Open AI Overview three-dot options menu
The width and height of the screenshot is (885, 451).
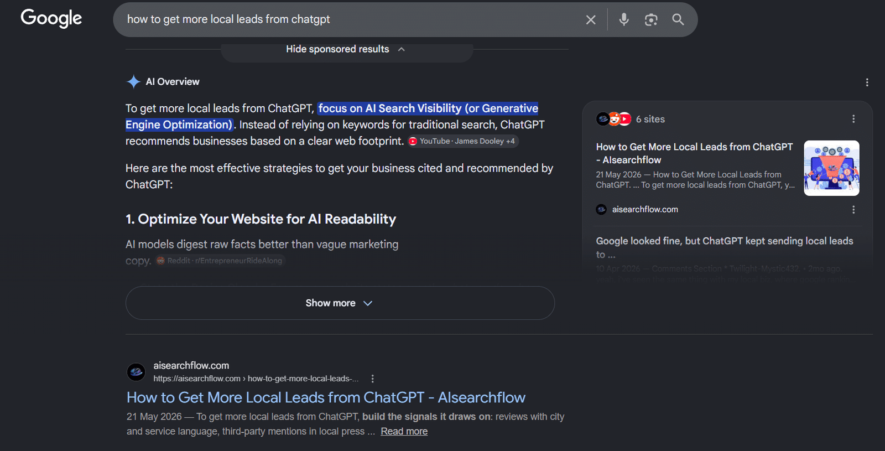coord(867,82)
